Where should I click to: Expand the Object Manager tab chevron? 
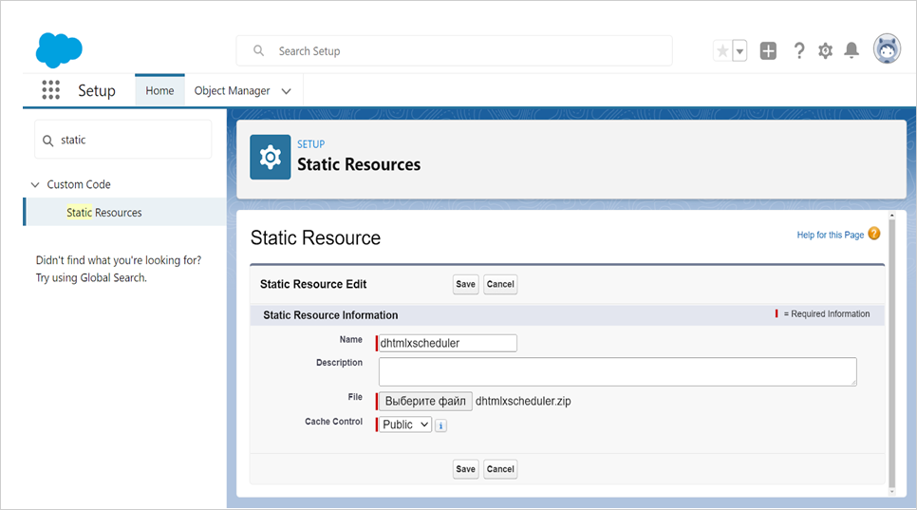[287, 91]
